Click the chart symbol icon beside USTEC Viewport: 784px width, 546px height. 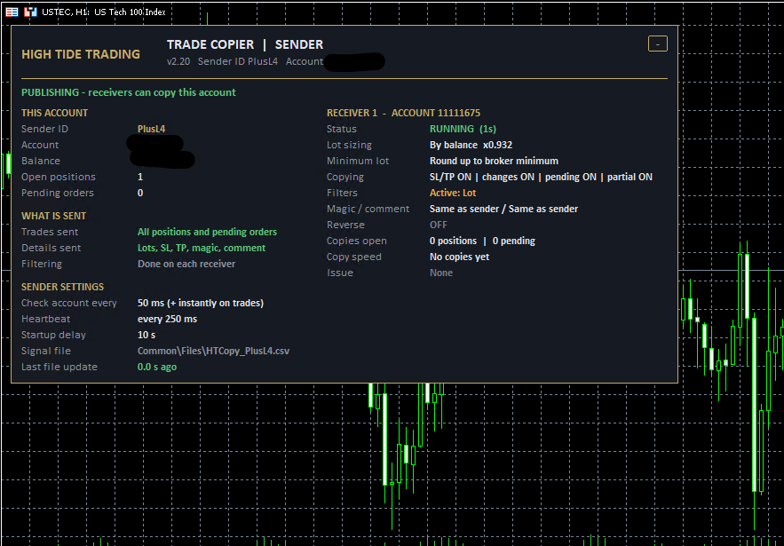(30, 12)
